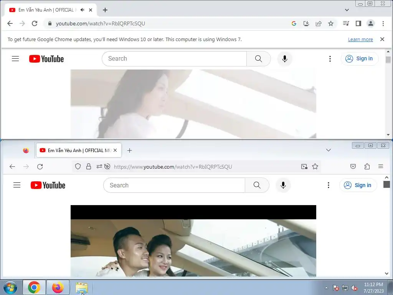
Task: Focus YouTube search box in Firefox
Action: click(x=174, y=185)
